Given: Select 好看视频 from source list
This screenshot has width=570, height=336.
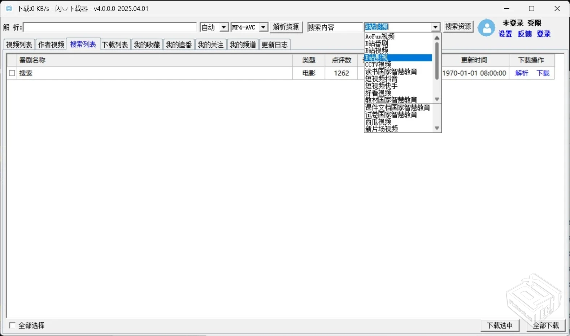Looking at the screenshot, I should 378,93.
